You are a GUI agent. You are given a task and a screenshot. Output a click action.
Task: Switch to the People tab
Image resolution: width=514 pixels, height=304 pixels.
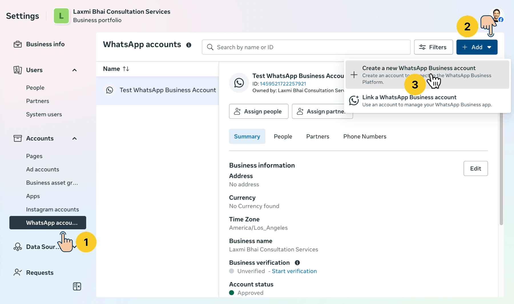point(283,136)
